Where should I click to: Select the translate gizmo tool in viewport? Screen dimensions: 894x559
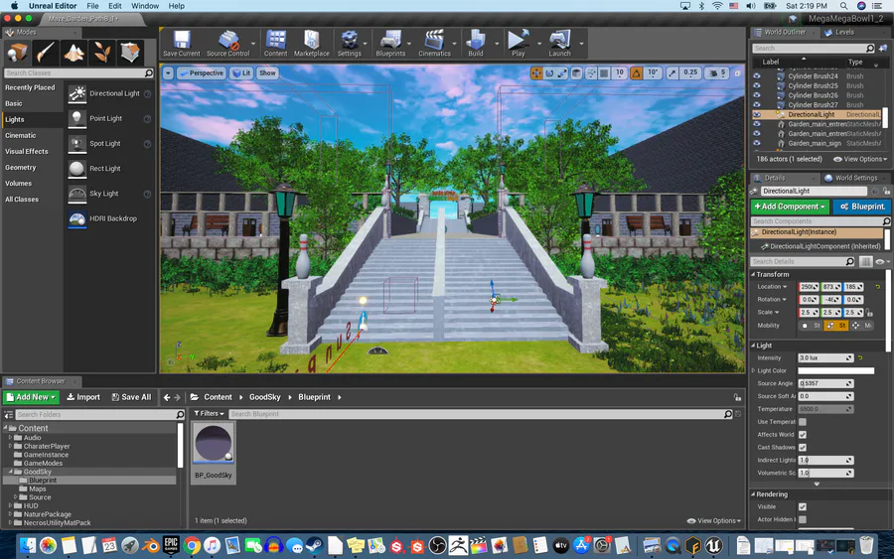[536, 72]
